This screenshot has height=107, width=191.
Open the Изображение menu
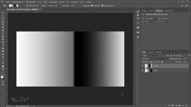[x=30, y=2]
